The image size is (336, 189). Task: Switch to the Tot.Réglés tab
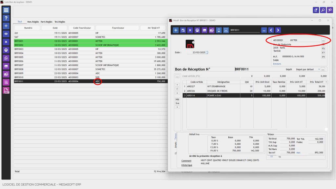click(60, 22)
